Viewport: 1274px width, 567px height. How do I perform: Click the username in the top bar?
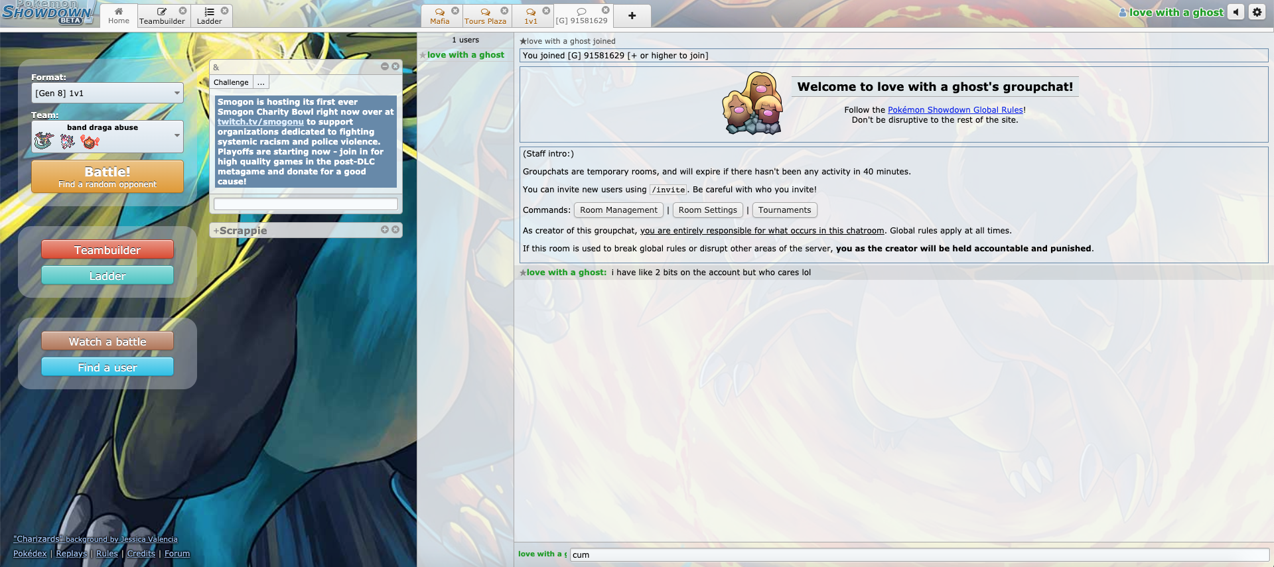(x=1171, y=12)
